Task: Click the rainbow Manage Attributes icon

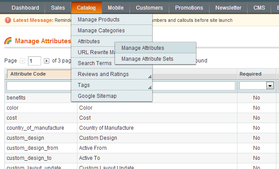Action: tap(8, 41)
